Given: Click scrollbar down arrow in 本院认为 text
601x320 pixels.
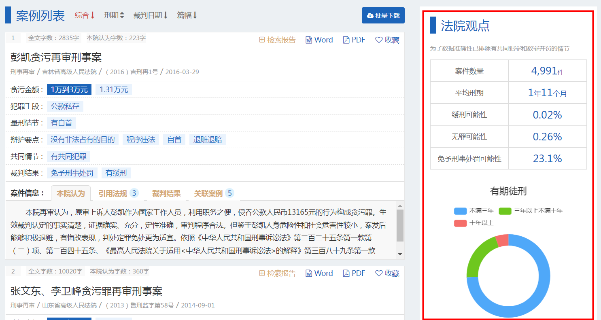Looking at the screenshot, I should point(400,254).
